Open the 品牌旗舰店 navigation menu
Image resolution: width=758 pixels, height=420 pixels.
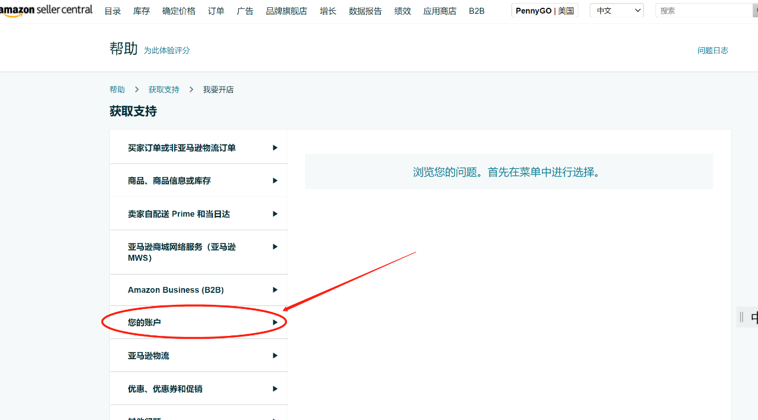286,11
